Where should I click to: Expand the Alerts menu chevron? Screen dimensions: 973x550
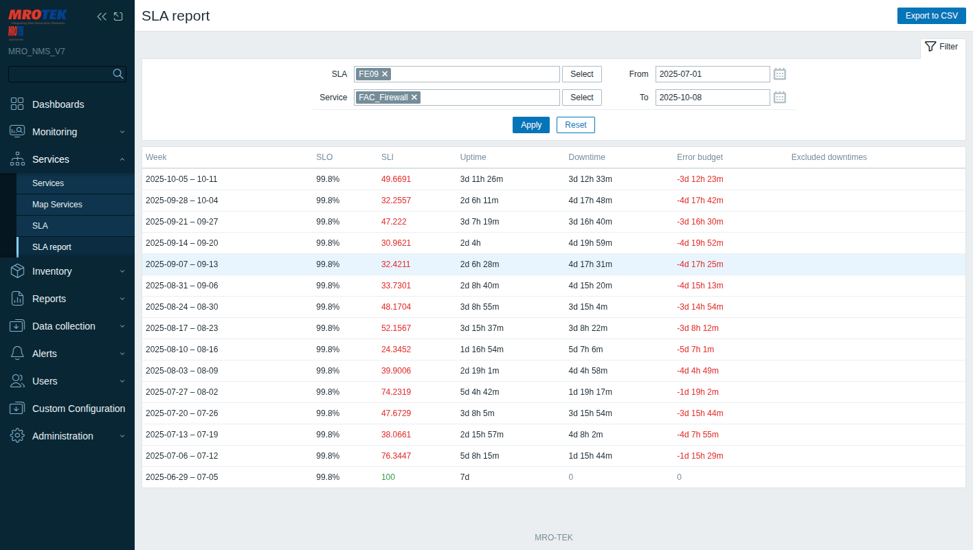pyautogui.click(x=122, y=354)
